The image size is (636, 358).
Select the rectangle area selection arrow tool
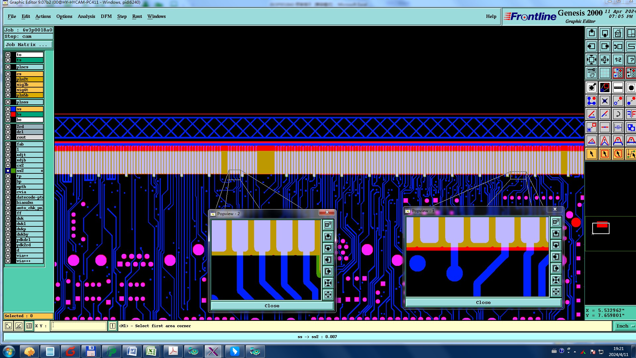point(605,154)
